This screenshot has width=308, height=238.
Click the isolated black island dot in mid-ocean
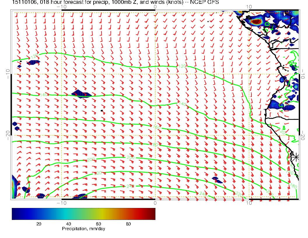tap(101, 111)
